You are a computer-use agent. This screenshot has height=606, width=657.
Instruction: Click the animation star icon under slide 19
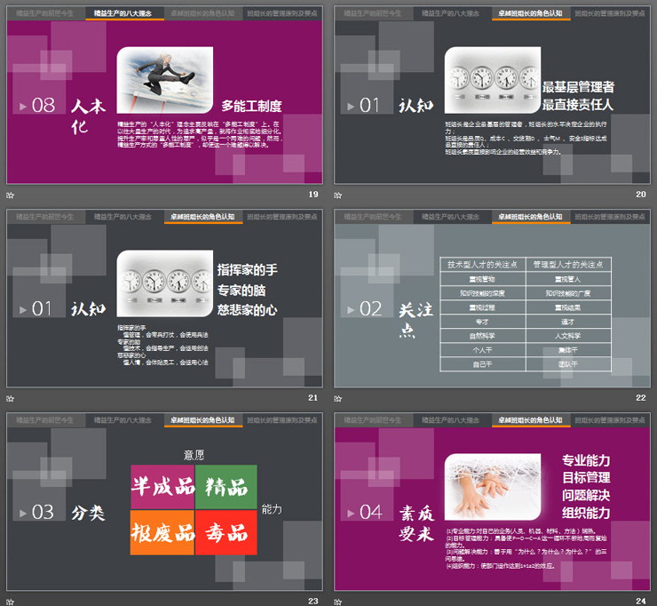(11, 195)
